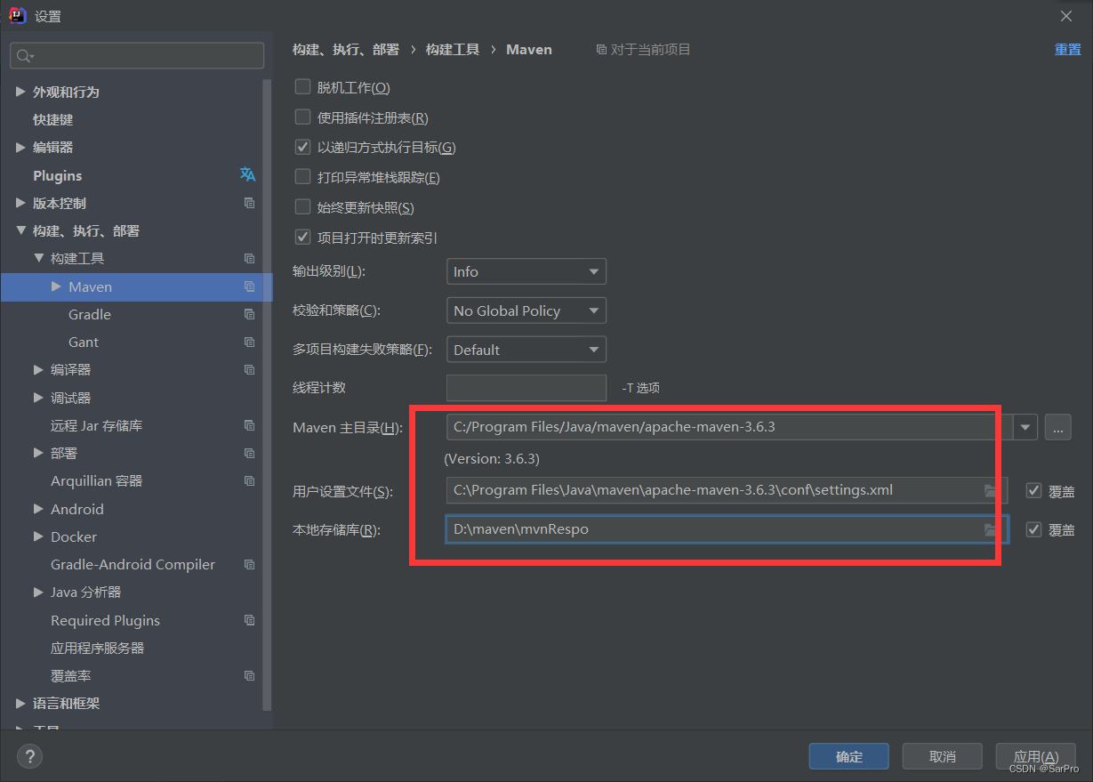Open 远程 Jar 存储库 settings
The width and height of the screenshot is (1093, 782).
click(97, 425)
